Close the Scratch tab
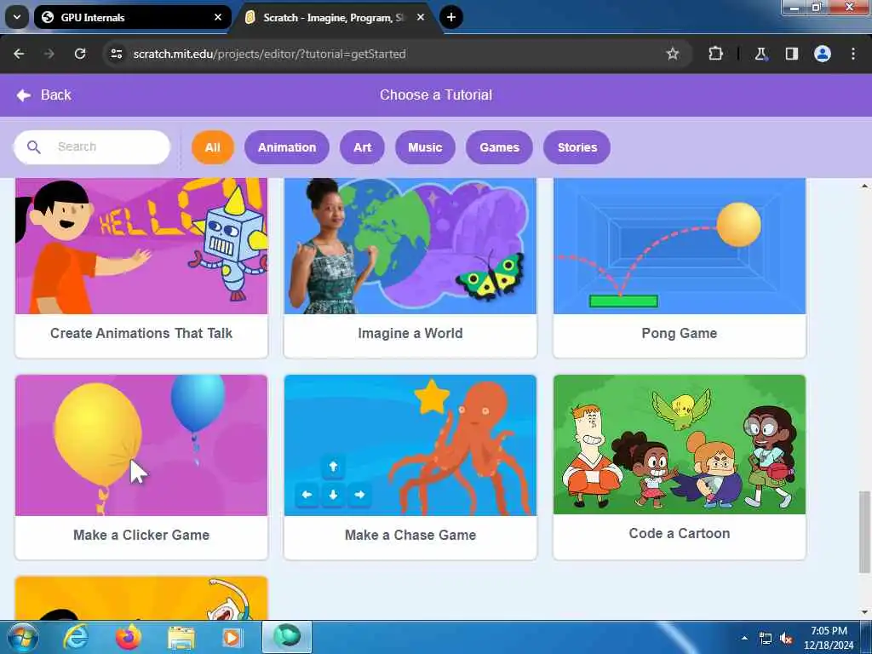 click(421, 17)
